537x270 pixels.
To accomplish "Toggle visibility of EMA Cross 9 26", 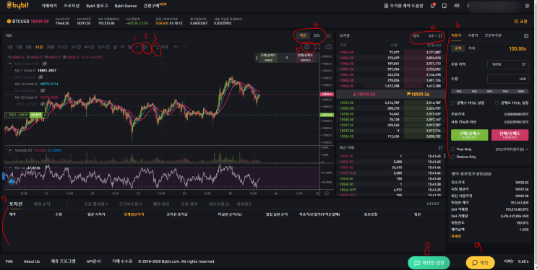I will point(45,64).
